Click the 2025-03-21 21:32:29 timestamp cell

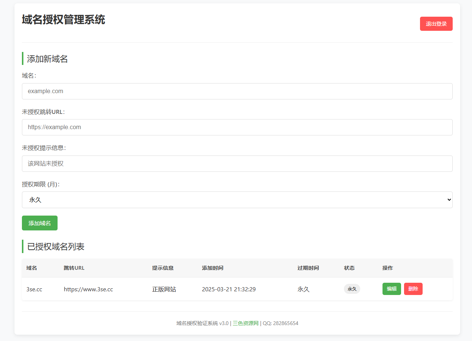[x=229, y=289]
